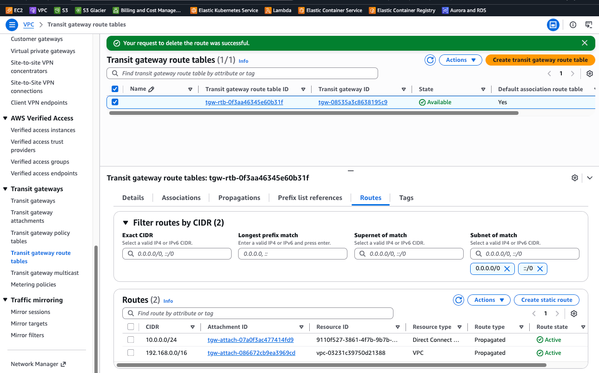Refresh the transit gateway route tables list
The height and width of the screenshot is (373, 599).
(430, 60)
